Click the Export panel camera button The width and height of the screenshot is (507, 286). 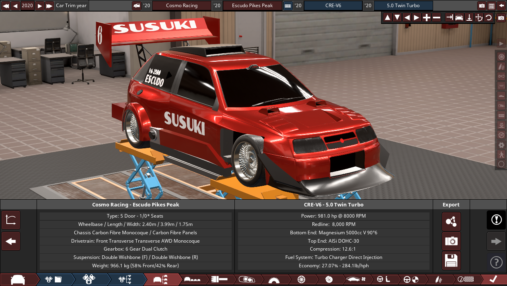coord(451,241)
